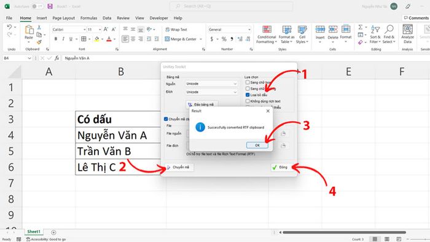Viewport: 430px width, 242px height.
Task: Close the Result dialog with X
Action: point(268,111)
